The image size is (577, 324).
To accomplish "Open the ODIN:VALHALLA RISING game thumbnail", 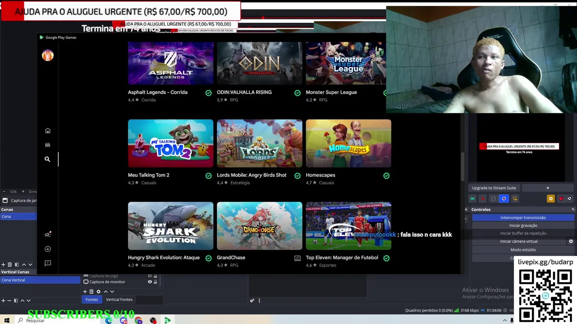I will pos(260,63).
